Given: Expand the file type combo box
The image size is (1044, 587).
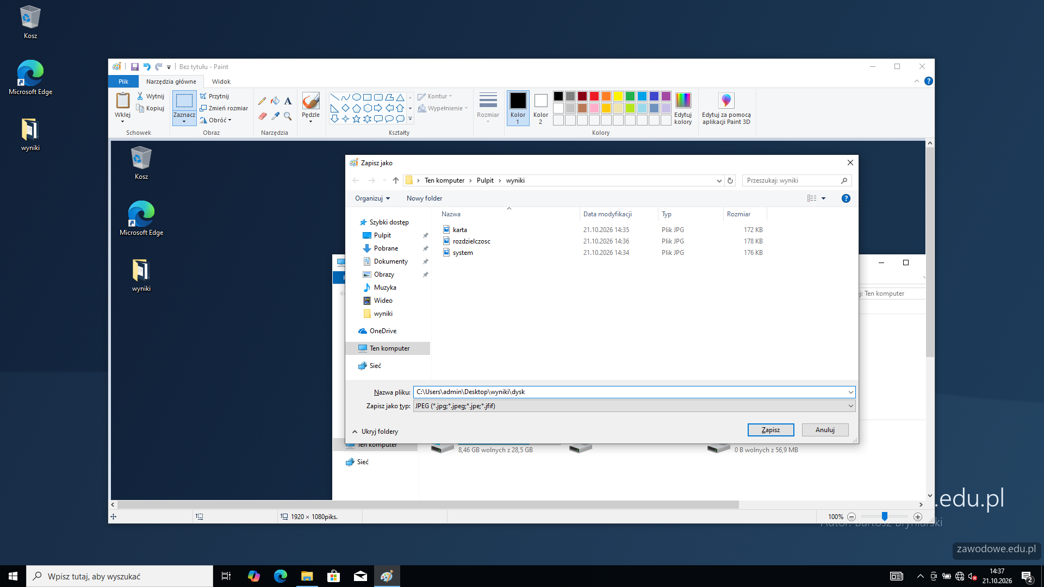Looking at the screenshot, I should pos(850,406).
